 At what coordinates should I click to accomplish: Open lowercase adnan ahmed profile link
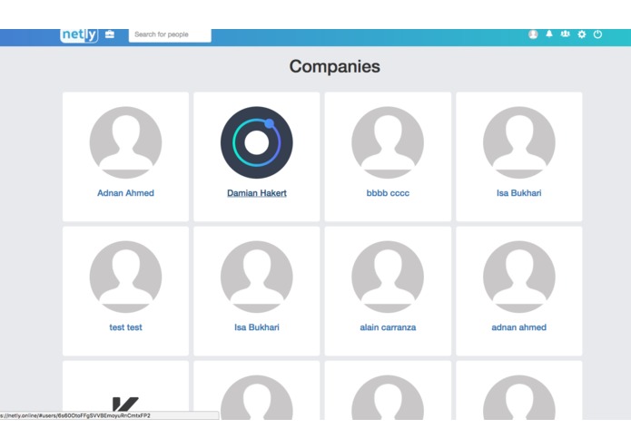pos(519,327)
